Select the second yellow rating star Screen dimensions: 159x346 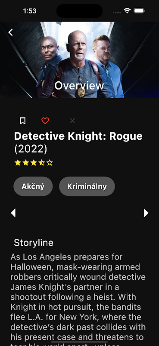(x=26, y=163)
